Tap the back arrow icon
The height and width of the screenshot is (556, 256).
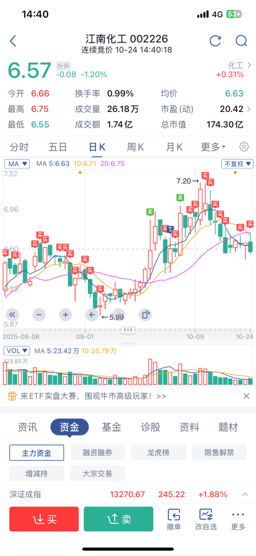(x=13, y=41)
